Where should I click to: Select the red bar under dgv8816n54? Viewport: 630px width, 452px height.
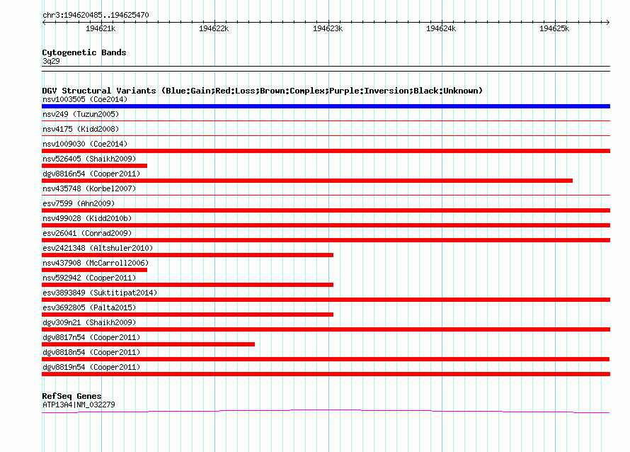pyautogui.click(x=307, y=181)
